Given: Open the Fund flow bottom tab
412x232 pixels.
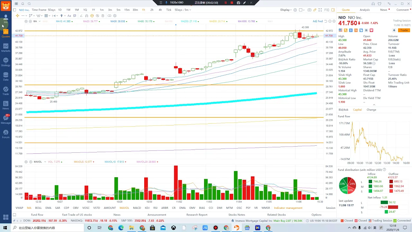Looking at the screenshot, I should click(37, 215).
